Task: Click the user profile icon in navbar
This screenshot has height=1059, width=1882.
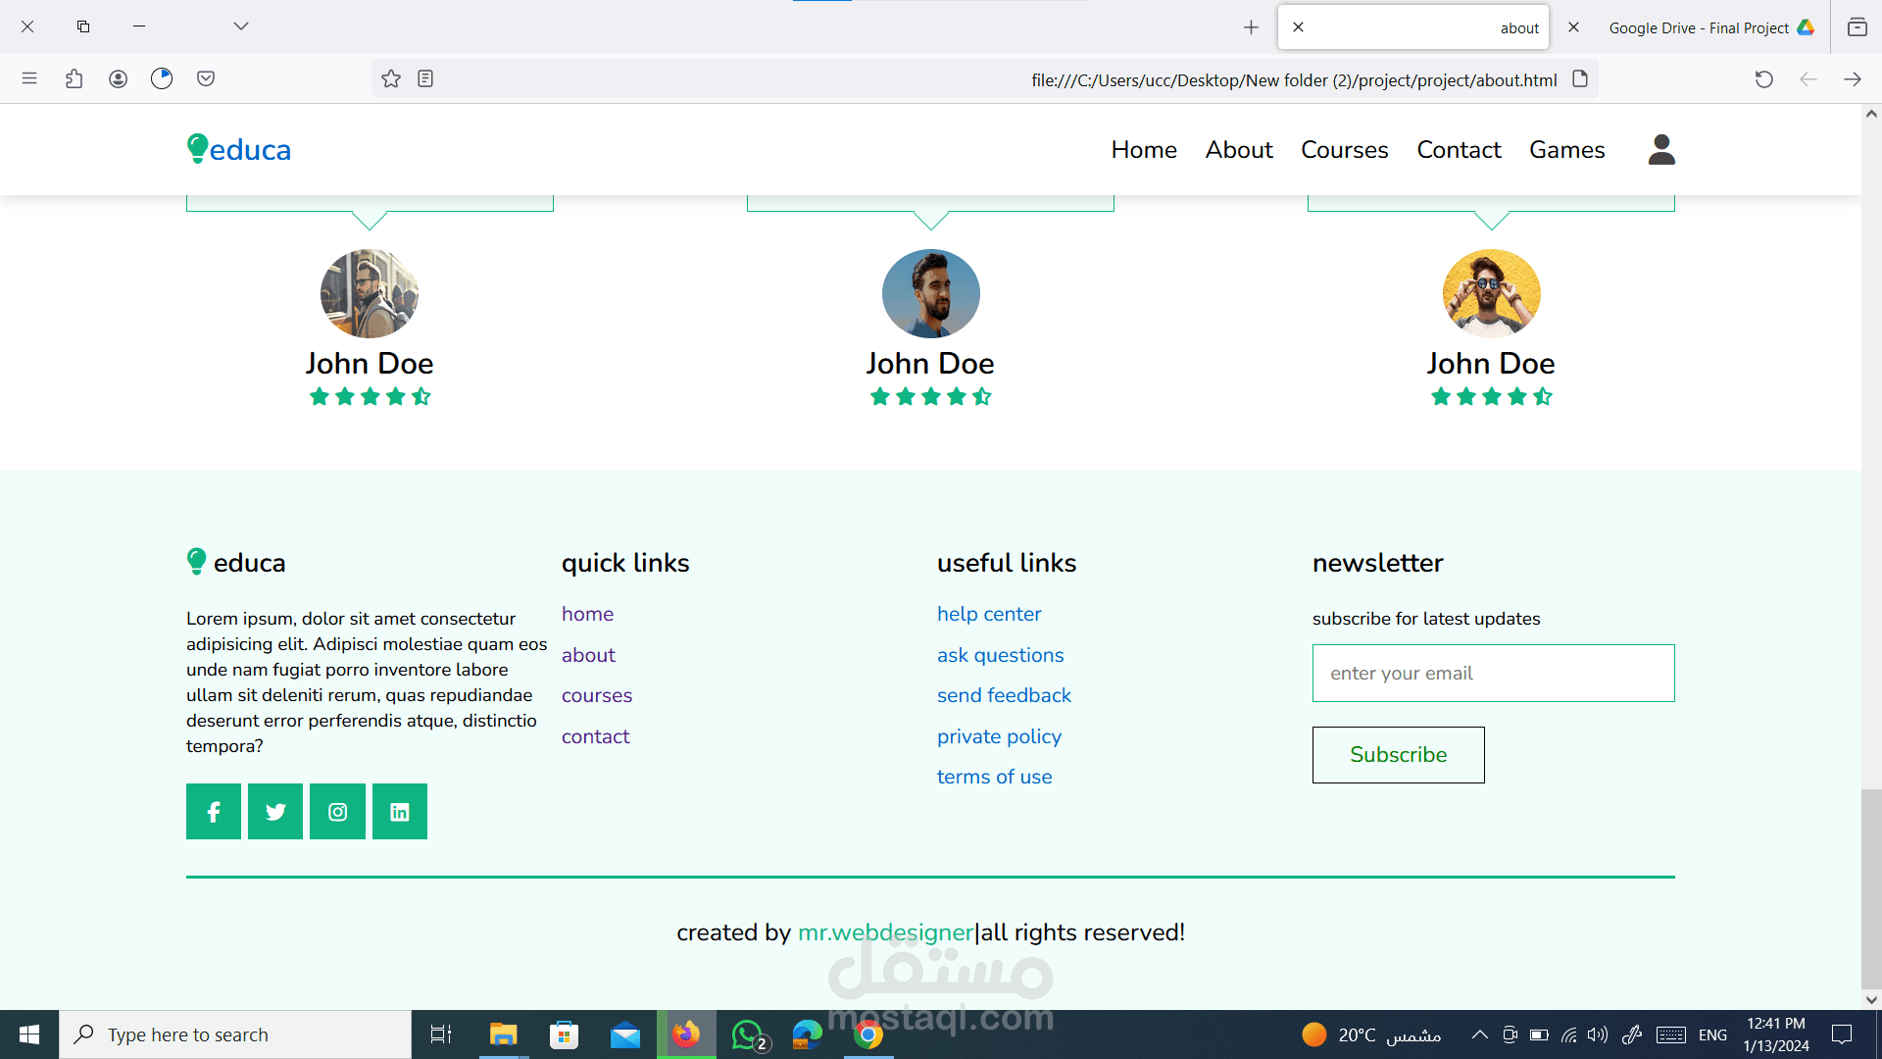Action: 1661,150
